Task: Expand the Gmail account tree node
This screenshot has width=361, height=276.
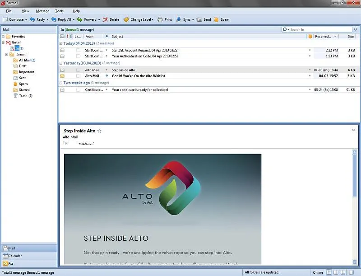Action: 4,42
